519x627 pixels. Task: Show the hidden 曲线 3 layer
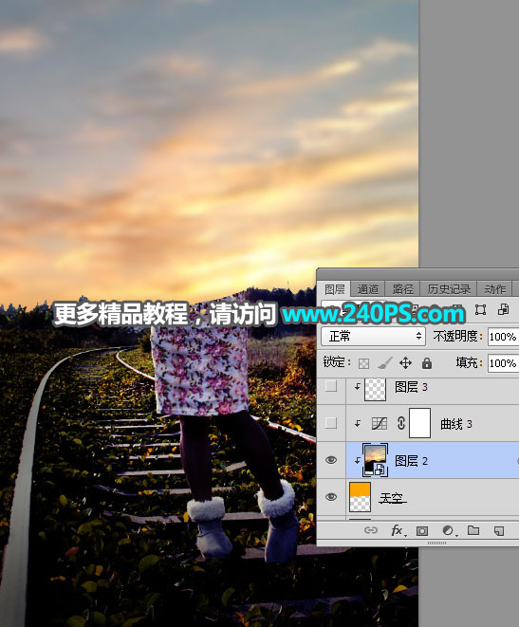(331, 423)
